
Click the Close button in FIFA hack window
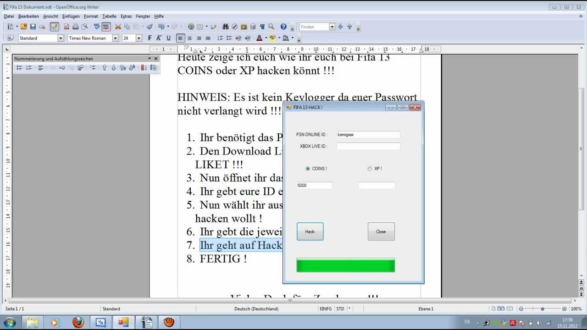[381, 231]
